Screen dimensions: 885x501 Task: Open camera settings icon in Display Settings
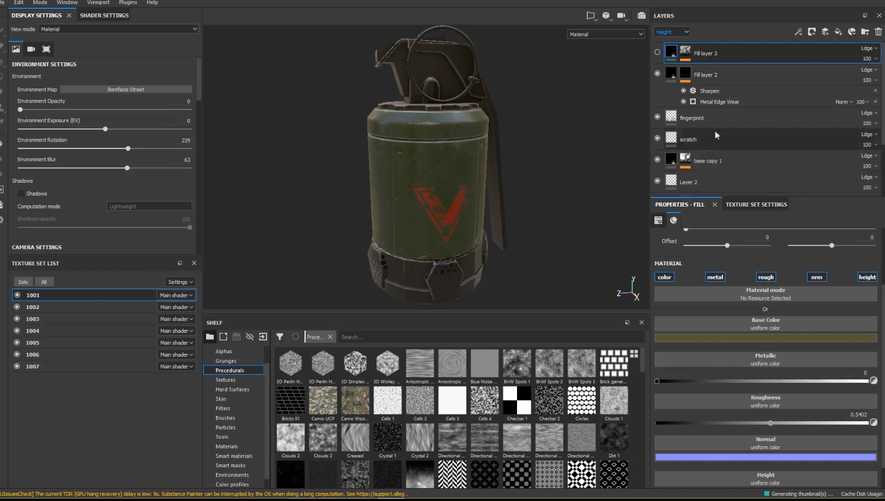click(x=31, y=49)
